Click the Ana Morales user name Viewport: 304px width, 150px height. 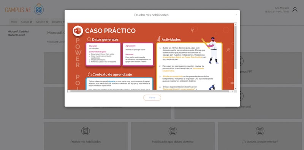(x=282, y=8)
